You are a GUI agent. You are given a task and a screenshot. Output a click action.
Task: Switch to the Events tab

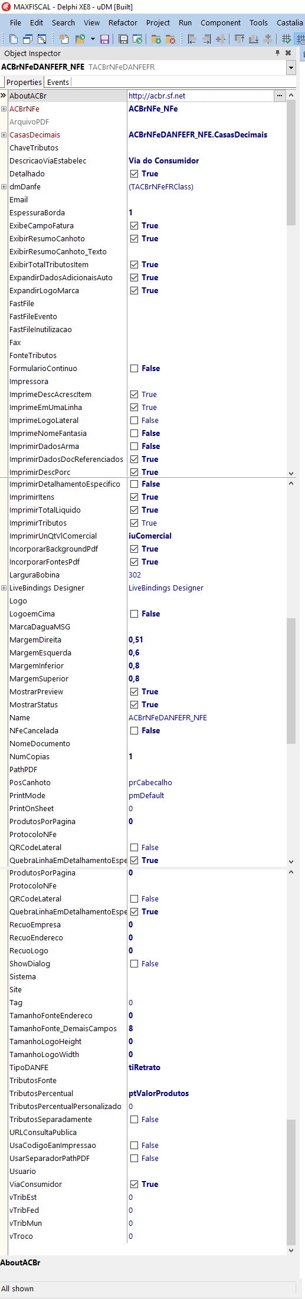click(58, 82)
